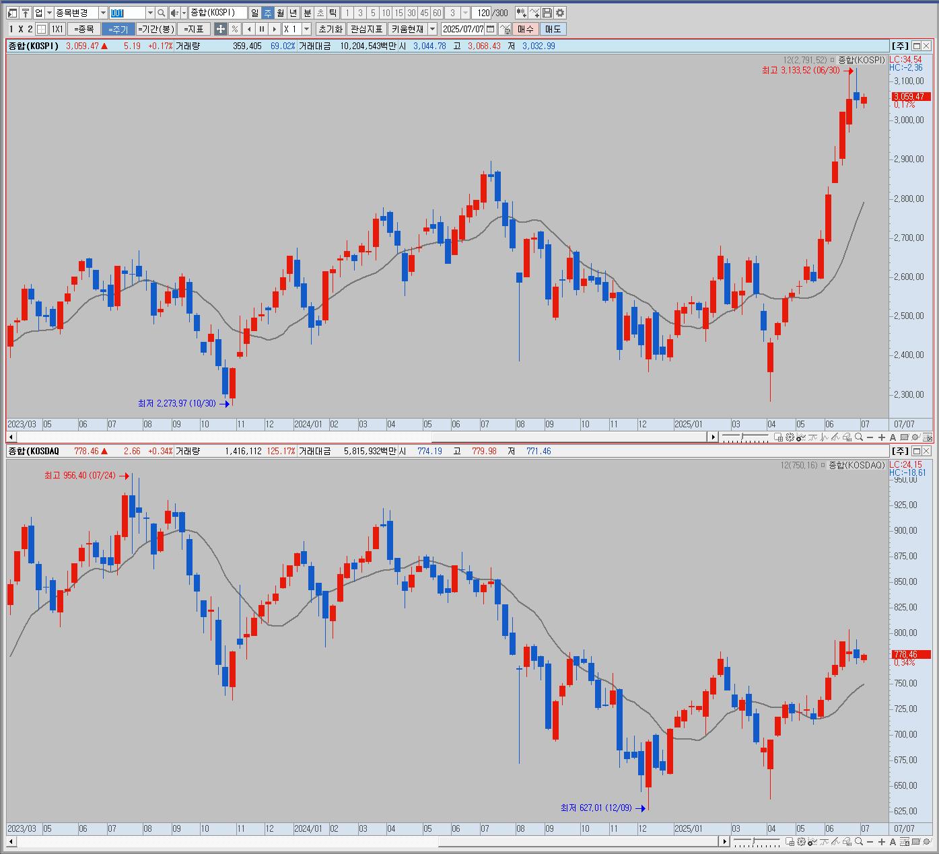Click the 1X1 layout button

[57, 29]
